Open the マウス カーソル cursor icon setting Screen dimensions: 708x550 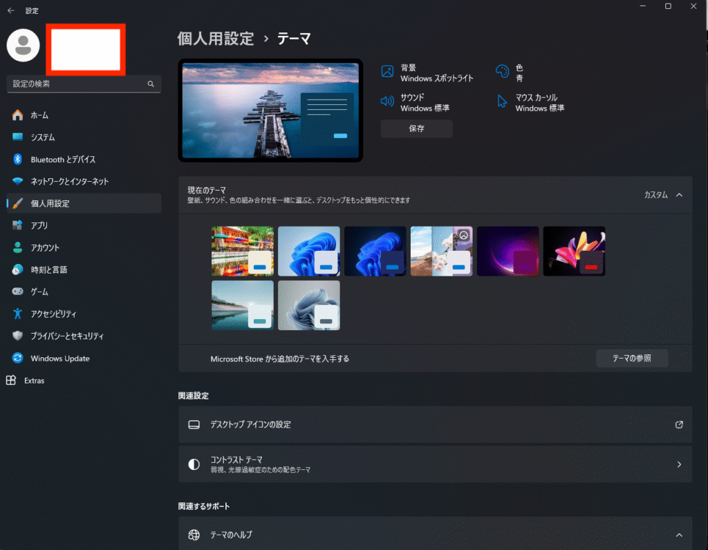point(503,102)
